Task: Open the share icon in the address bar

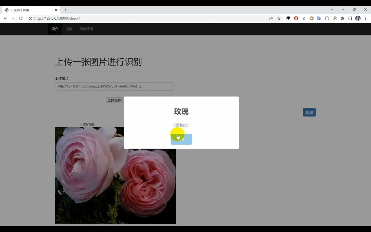Action: pyautogui.click(x=271, y=18)
